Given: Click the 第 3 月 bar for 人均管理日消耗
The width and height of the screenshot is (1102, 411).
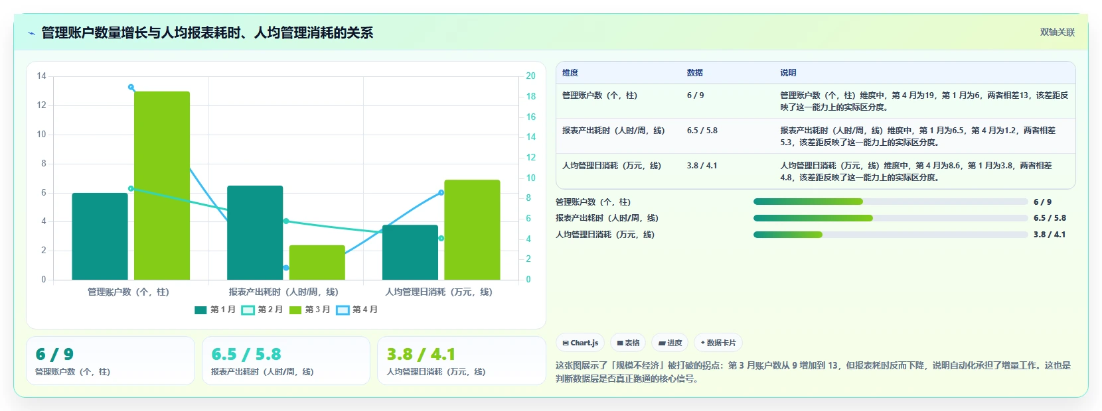Looking at the screenshot, I should (x=472, y=229).
